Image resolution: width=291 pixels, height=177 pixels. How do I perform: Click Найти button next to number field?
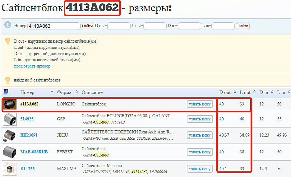point(87,26)
